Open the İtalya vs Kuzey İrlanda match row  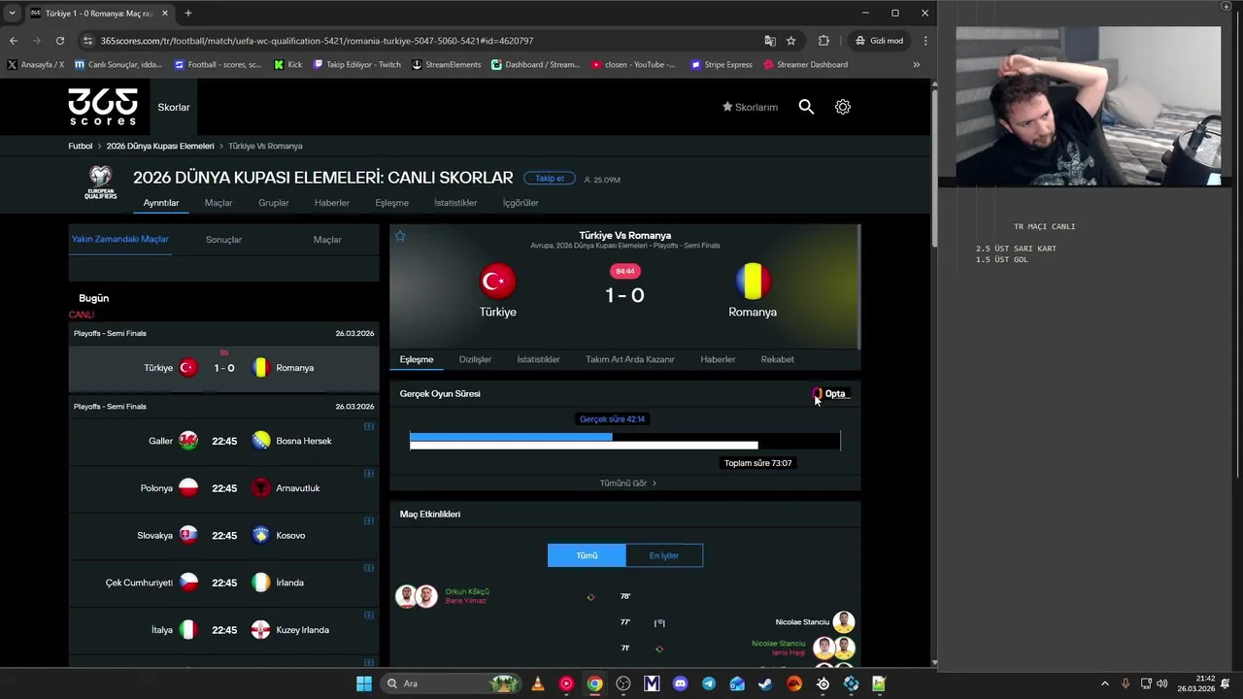coord(223,630)
